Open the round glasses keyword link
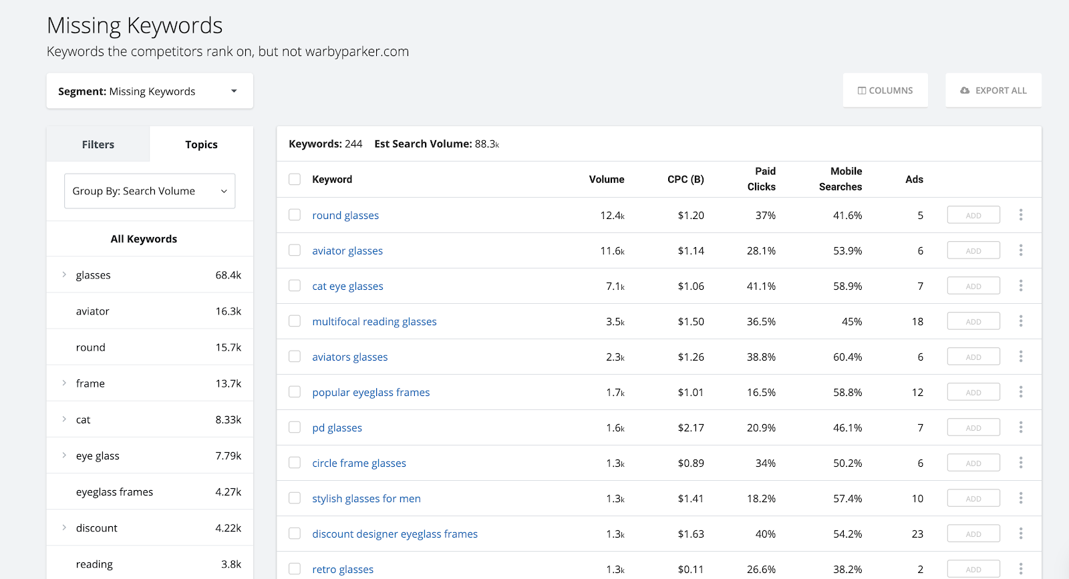This screenshot has width=1069, height=579. pyautogui.click(x=345, y=215)
